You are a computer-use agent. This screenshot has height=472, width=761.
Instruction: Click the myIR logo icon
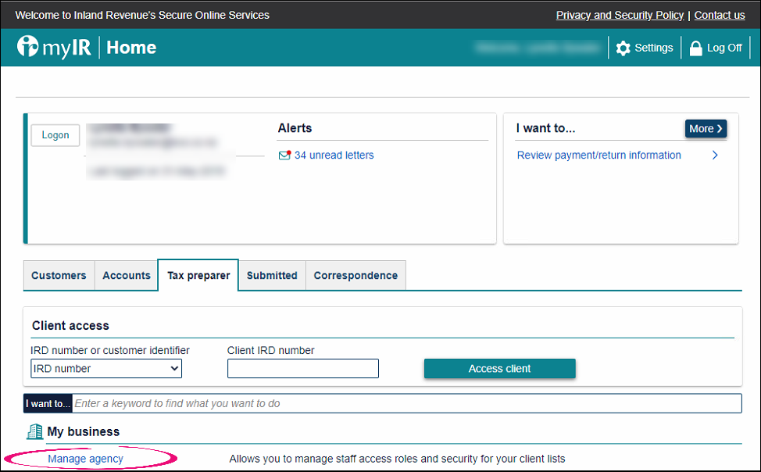pyautogui.click(x=28, y=47)
